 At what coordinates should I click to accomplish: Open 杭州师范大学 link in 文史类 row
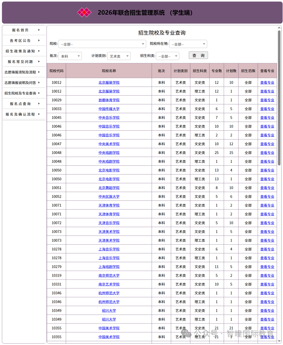109,293
